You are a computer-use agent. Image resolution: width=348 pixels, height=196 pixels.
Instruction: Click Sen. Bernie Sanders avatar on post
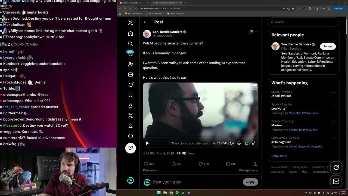(x=147, y=34)
